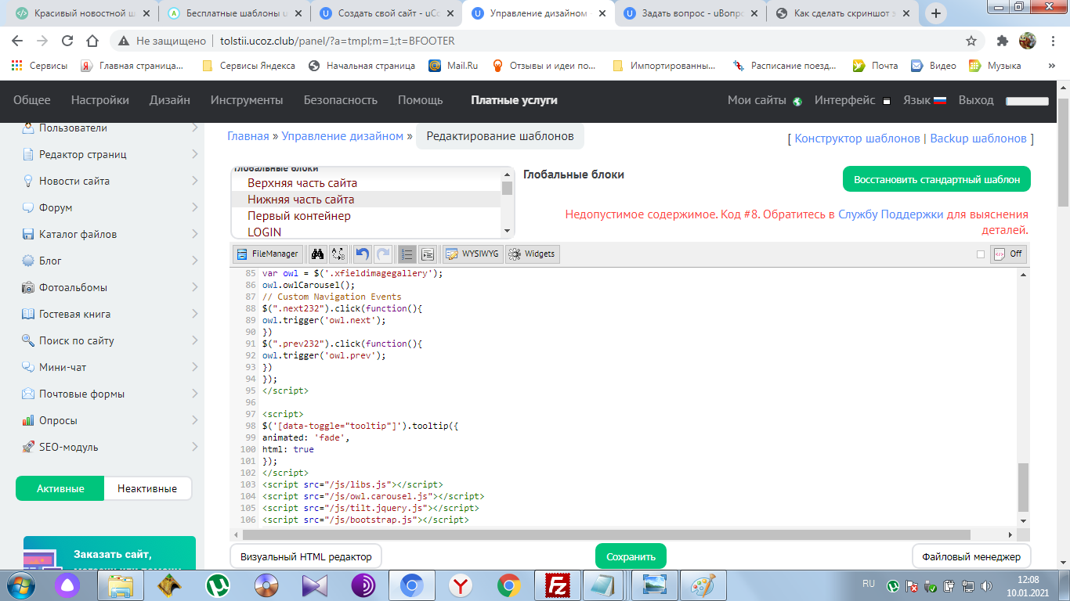Image resolution: width=1070 pixels, height=601 pixels.
Task: Click Восстановить стандартный шаблон button
Action: click(x=937, y=179)
